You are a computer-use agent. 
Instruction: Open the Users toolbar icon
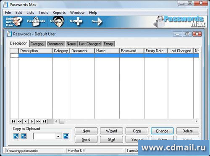pyautogui.click(x=58, y=21)
